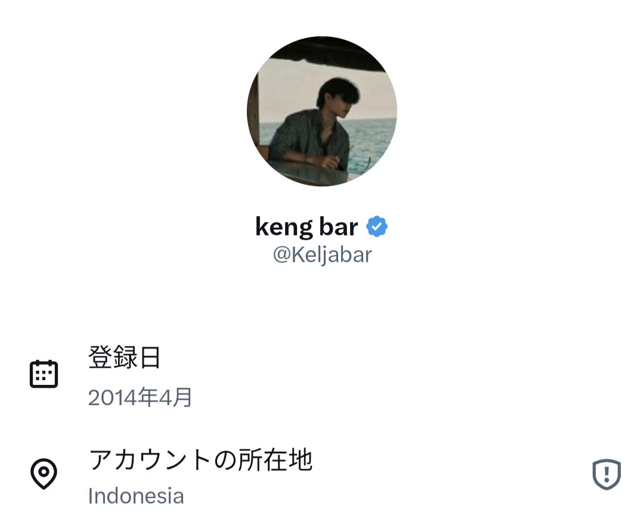Tap the Indonesia location text
This screenshot has height=528, width=644.
click(136, 496)
